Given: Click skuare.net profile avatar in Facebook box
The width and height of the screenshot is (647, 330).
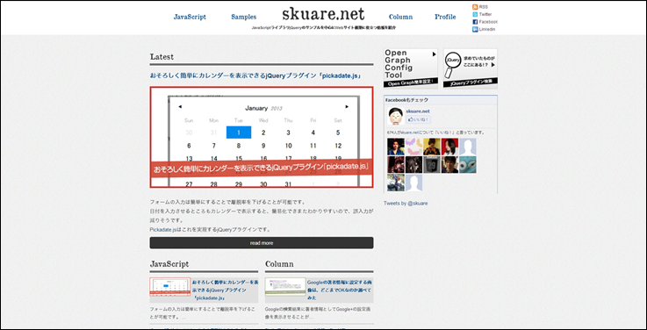Looking at the screenshot, I should (x=396, y=116).
